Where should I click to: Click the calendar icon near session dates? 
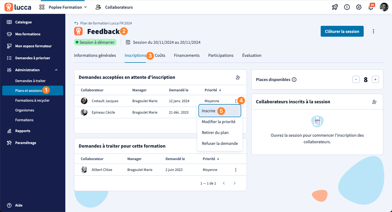click(x=128, y=42)
